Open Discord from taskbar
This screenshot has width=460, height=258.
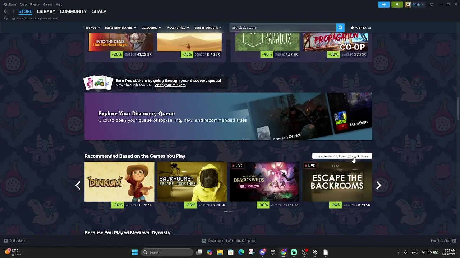pyautogui.click(x=262, y=252)
